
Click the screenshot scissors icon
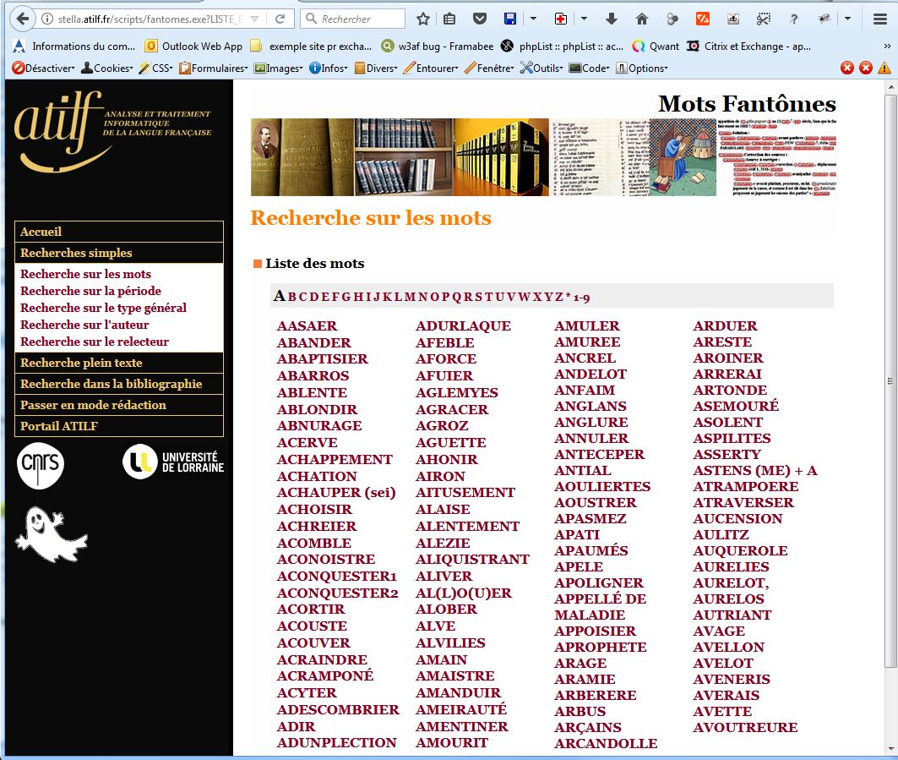[763, 19]
